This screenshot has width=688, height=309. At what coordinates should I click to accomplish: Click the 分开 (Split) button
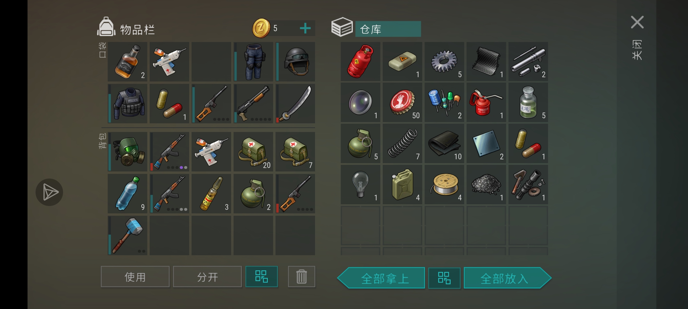207,277
